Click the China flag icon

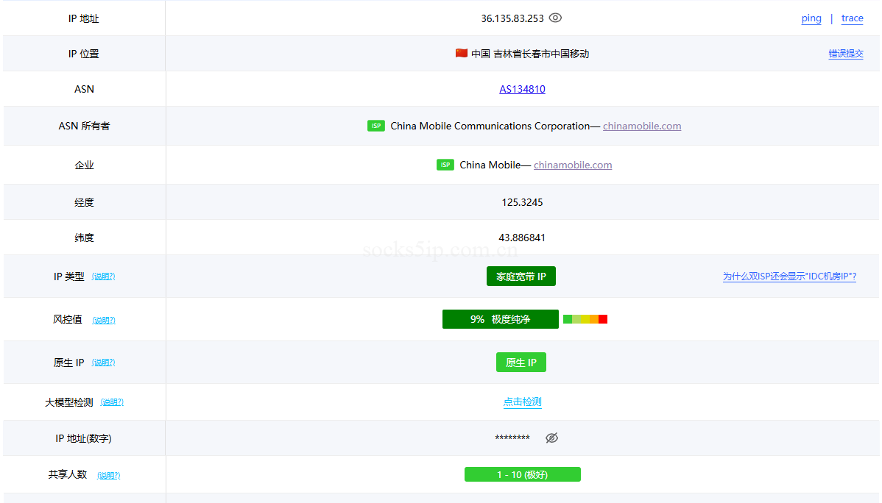point(462,53)
